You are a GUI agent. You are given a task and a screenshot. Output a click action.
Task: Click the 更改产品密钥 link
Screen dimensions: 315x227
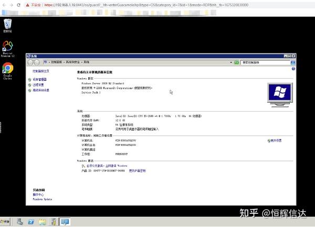(x=137, y=171)
